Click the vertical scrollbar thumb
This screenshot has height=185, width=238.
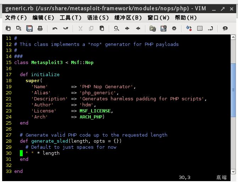[233, 90]
